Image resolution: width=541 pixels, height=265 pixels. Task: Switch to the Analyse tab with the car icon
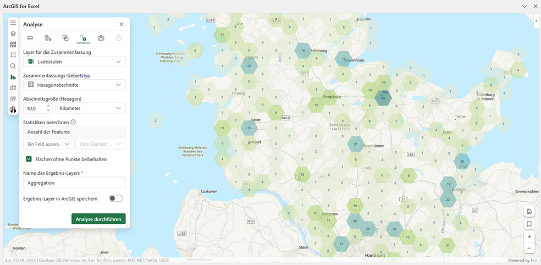(48, 37)
